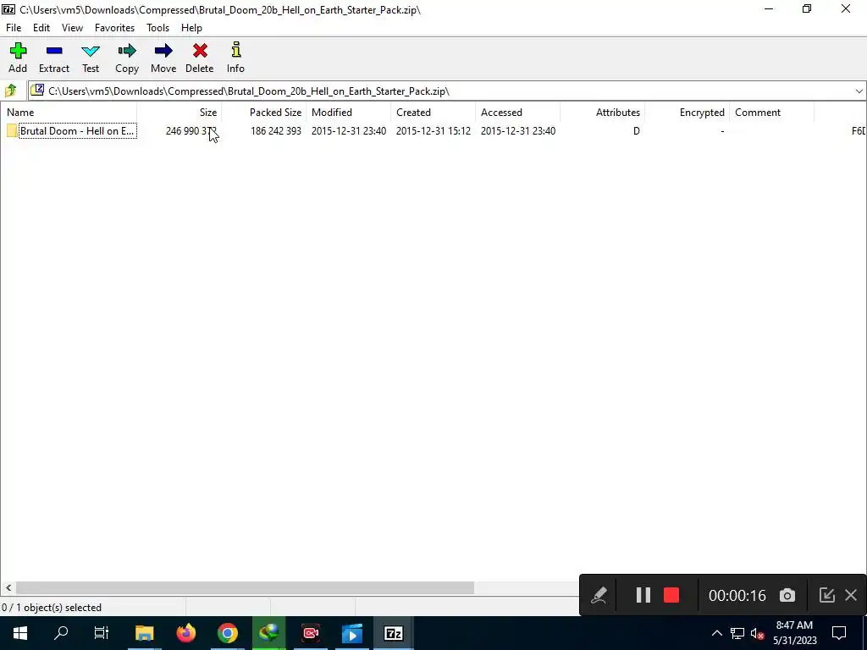Switch to 7-Zip on the taskbar
The height and width of the screenshot is (650, 867).
[x=394, y=633]
